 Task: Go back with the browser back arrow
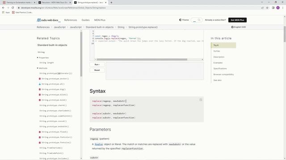(x=3, y=8)
